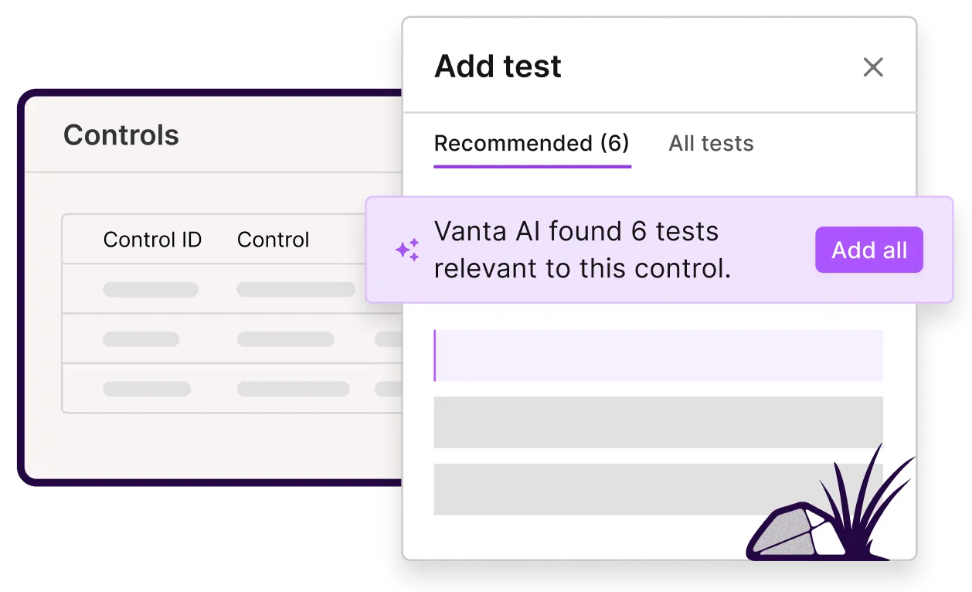Select the highlighted purple test row
The width and height of the screenshot is (972, 592).
point(658,356)
